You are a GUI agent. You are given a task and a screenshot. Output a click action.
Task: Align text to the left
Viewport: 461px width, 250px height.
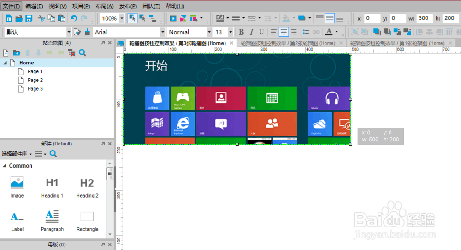click(273, 32)
